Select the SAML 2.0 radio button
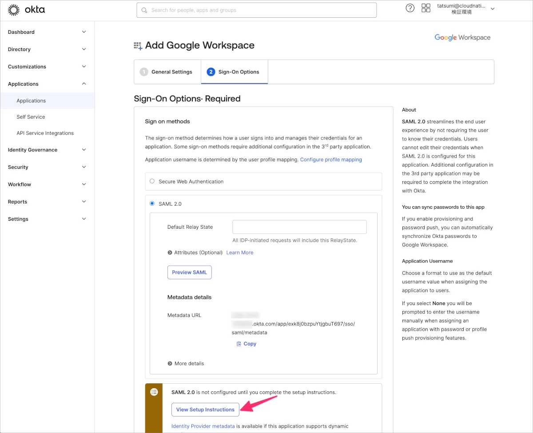The image size is (533, 433). tap(152, 204)
